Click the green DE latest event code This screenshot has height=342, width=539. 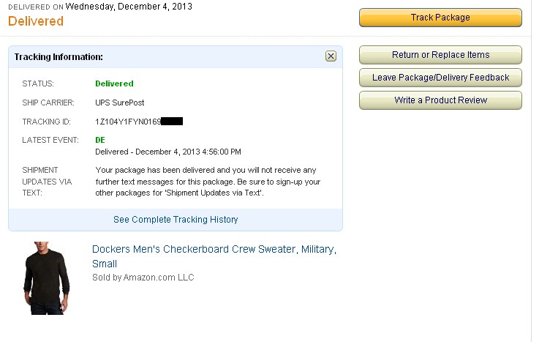pyautogui.click(x=100, y=140)
